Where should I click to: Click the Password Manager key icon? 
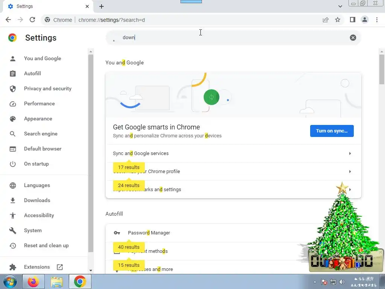pyautogui.click(x=117, y=233)
